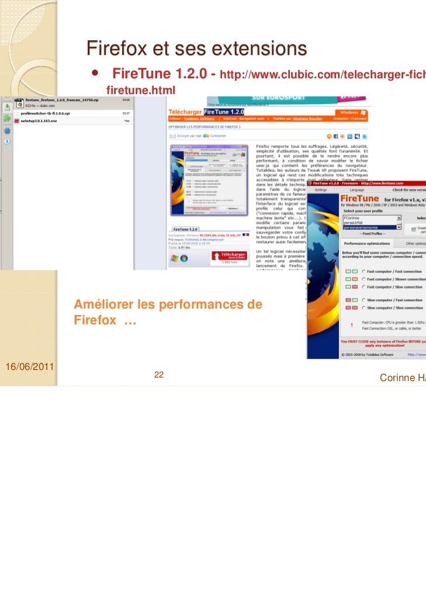The width and height of the screenshot is (426, 602).
Task: Click the Windows XP logo icon
Action: tap(174, 258)
